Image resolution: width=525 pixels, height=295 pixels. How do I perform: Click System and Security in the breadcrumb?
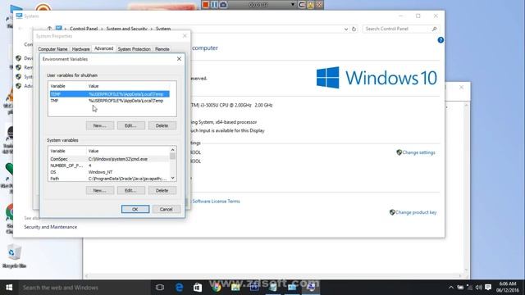pos(126,29)
